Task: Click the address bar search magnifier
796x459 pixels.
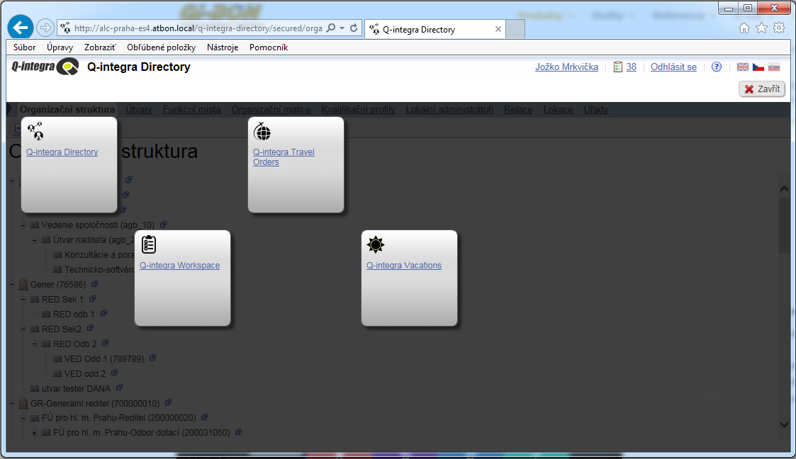Action: (331, 28)
